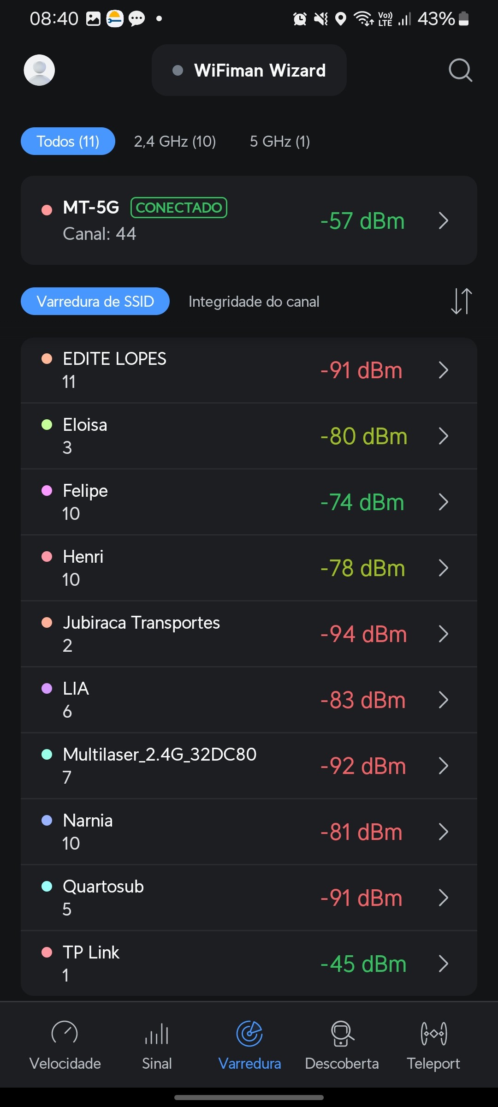Open the search magnifier icon

(460, 70)
